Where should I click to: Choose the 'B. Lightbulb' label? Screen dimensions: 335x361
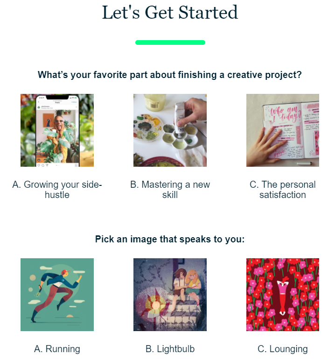pos(170,349)
